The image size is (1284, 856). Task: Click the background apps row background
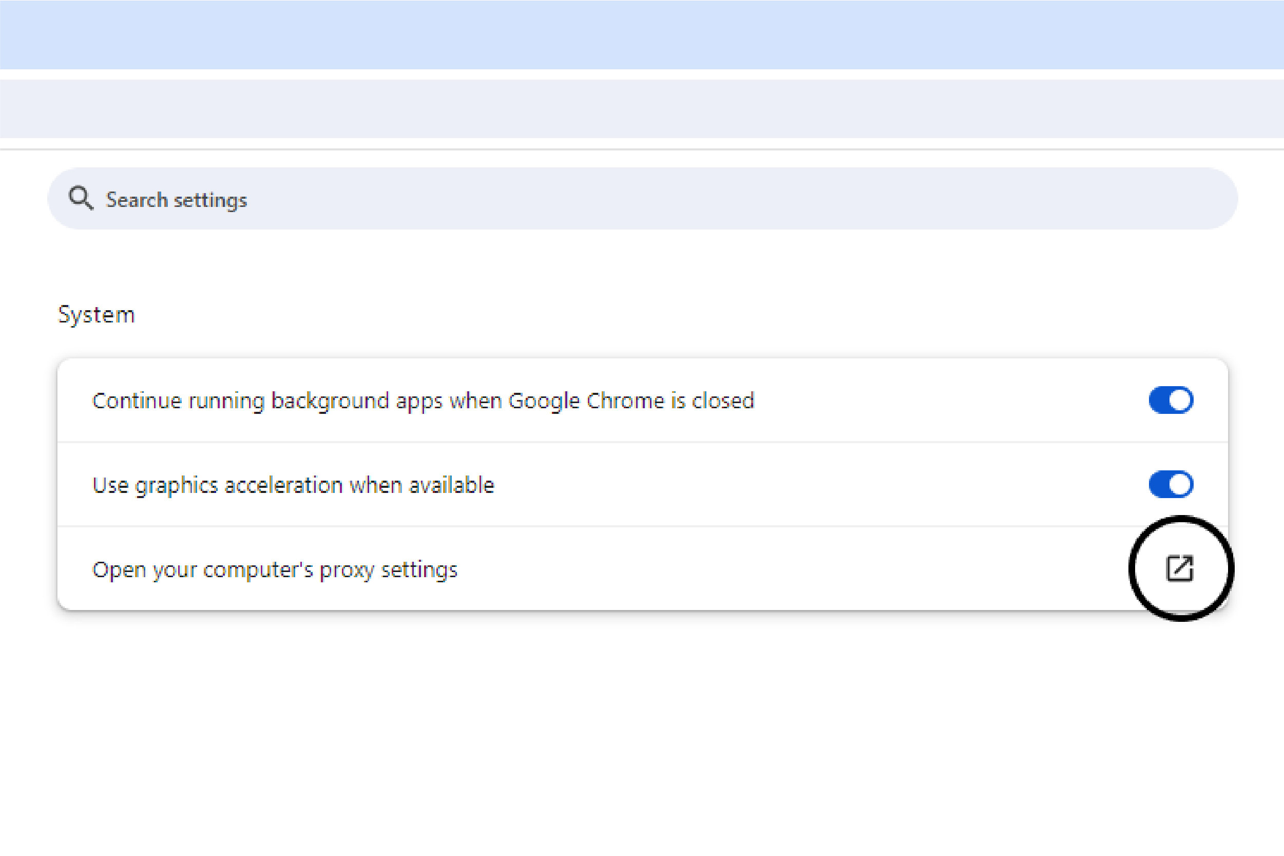(955, 400)
